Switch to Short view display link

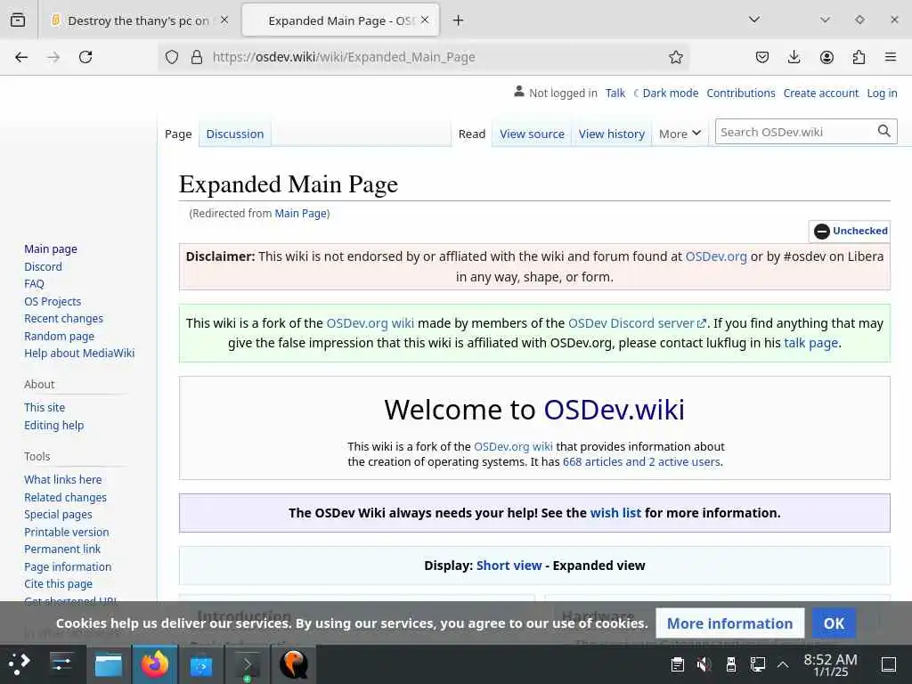coord(509,566)
